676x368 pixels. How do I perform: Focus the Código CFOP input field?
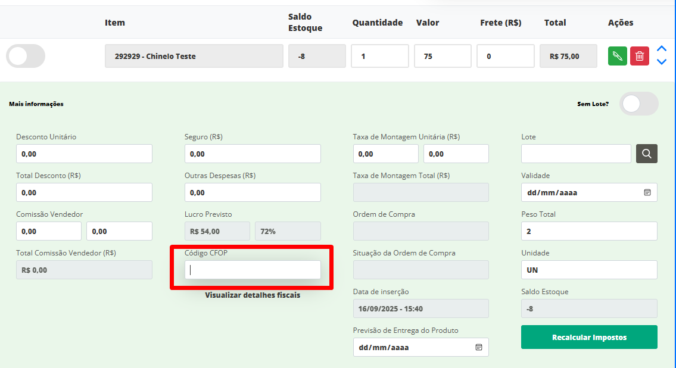click(x=253, y=270)
